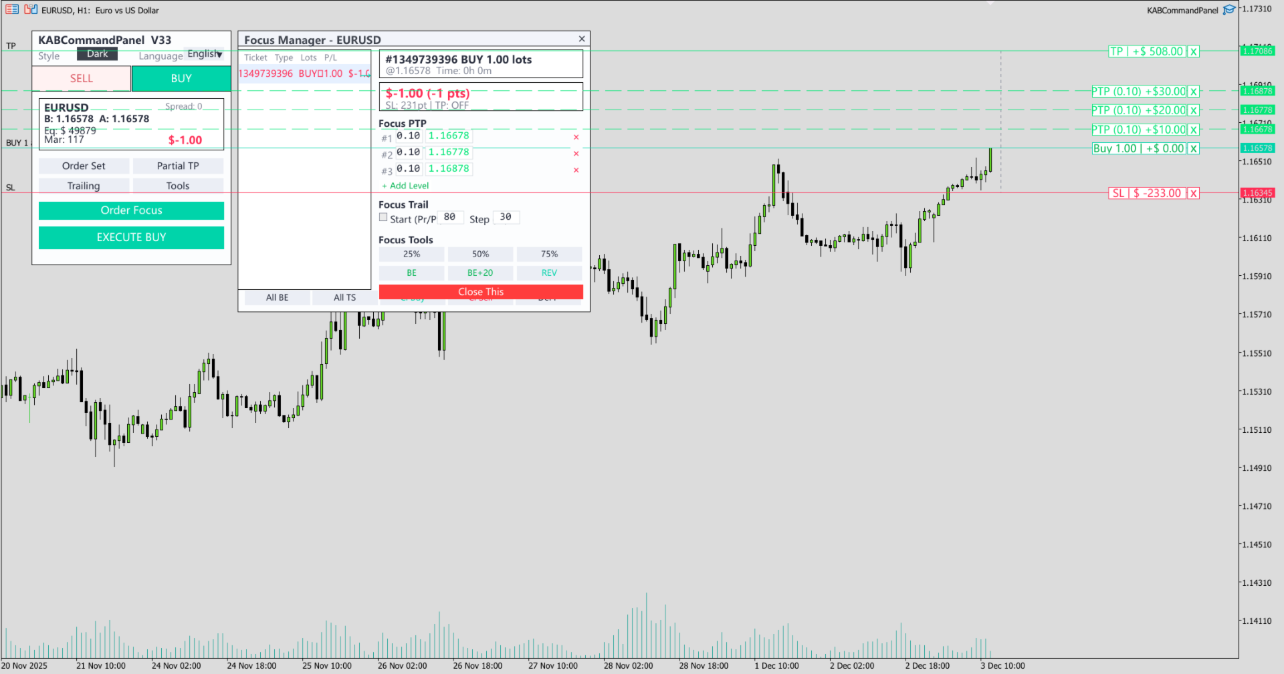Viewport: 1284px width, 674px height.
Task: Close 75% of the focused position
Action: (x=549, y=255)
